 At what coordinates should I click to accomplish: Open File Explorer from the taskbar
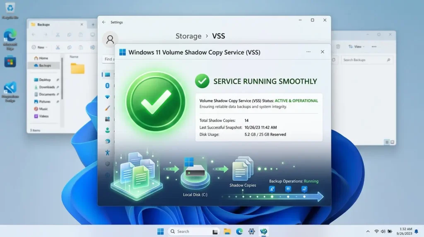coord(227,231)
